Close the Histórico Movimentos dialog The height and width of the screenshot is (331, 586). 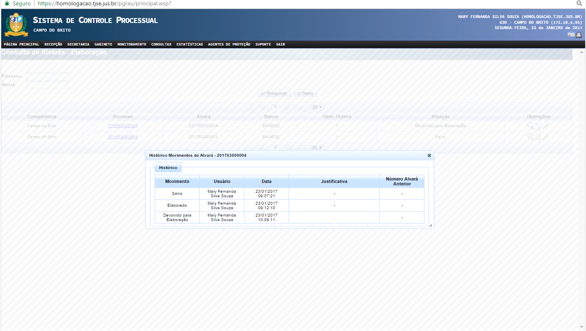[429, 155]
